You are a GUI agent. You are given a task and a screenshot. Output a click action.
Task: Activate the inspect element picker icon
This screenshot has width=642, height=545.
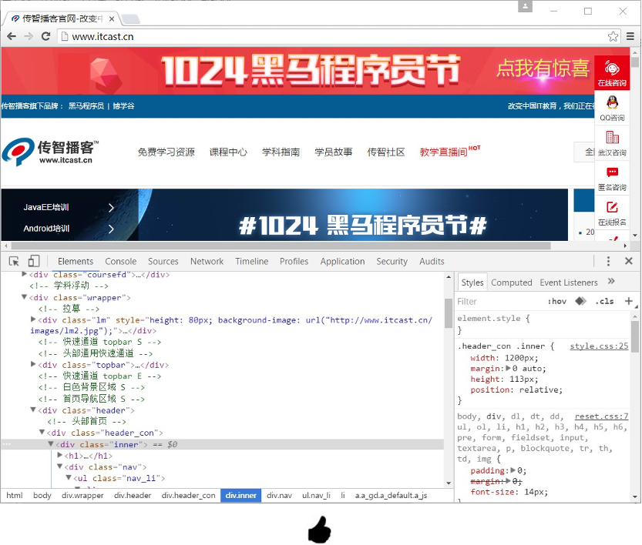14,261
